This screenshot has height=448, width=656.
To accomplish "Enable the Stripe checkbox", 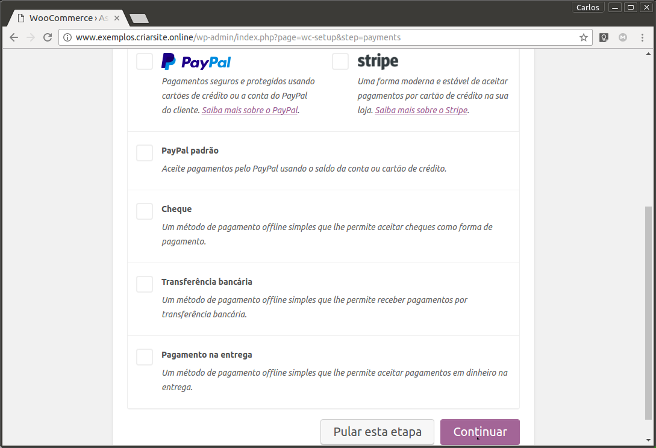I will click(x=340, y=61).
